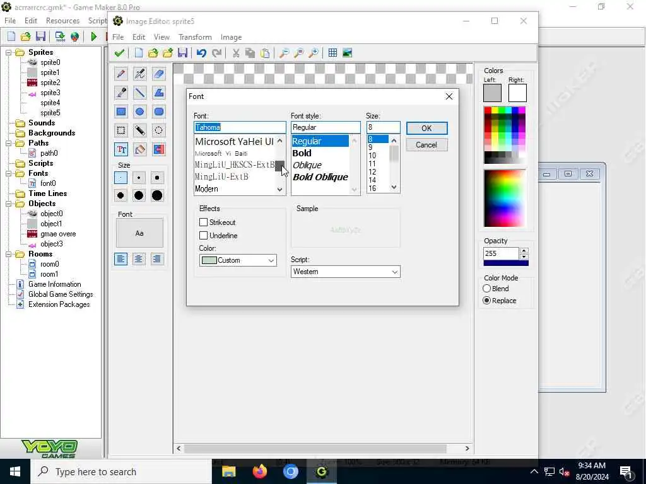This screenshot has height=484, width=646.
Task: Cancel the Font dialog
Action: click(x=426, y=145)
